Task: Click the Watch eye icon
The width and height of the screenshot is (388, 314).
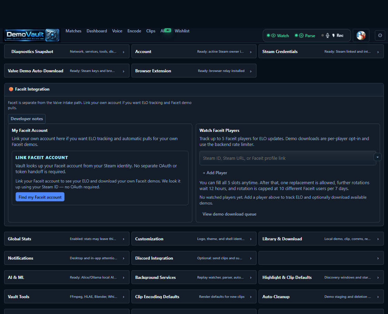Action: tap(273, 35)
